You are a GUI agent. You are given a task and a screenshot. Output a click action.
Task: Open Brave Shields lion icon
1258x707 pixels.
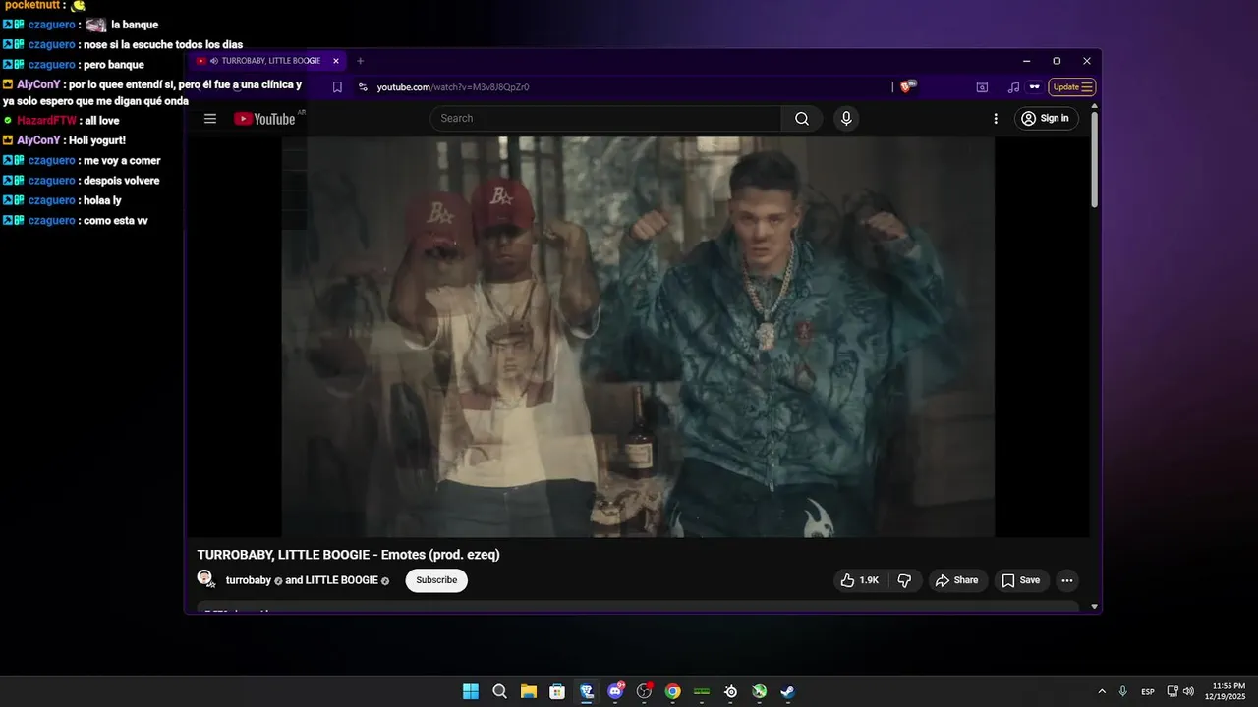tap(906, 87)
